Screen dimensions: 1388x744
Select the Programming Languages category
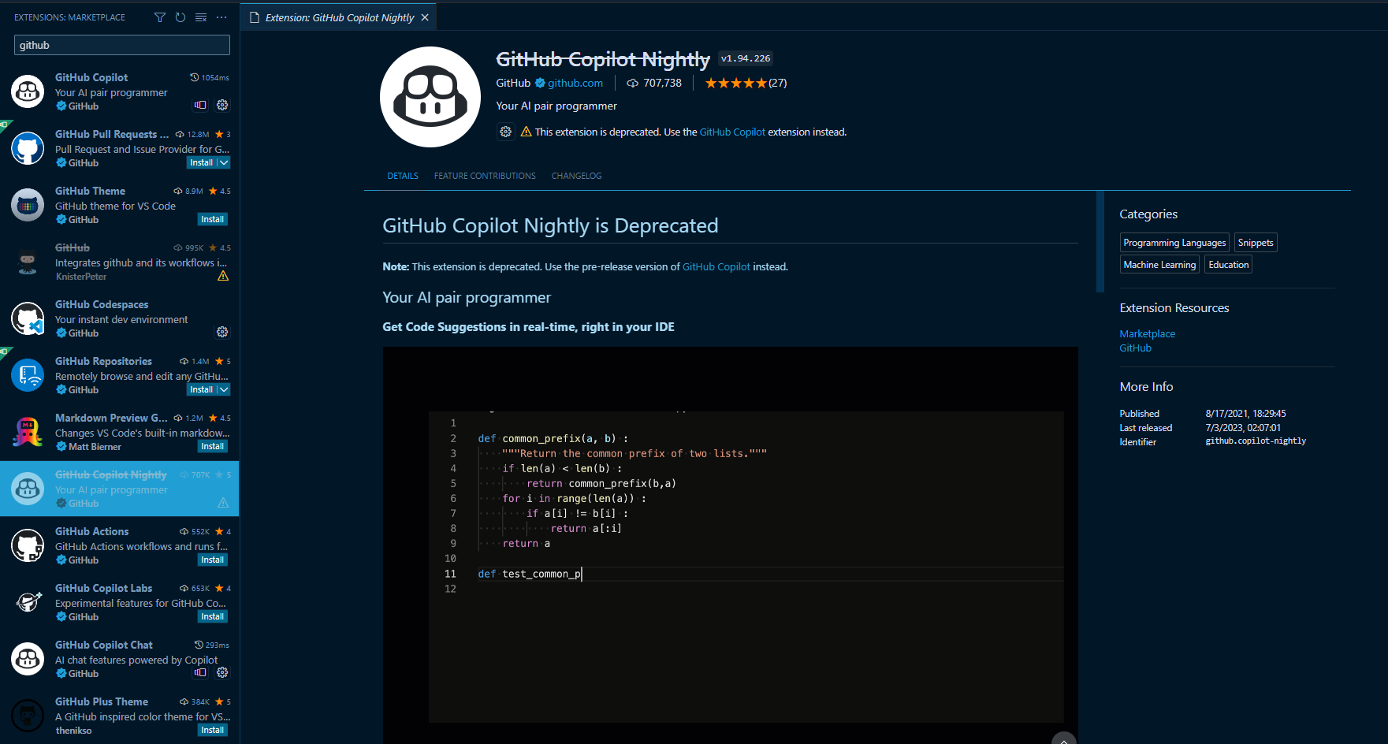point(1174,243)
